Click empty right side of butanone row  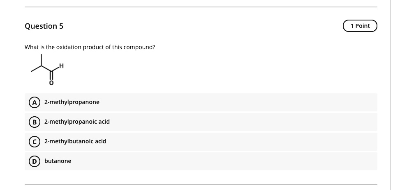tap(247, 161)
